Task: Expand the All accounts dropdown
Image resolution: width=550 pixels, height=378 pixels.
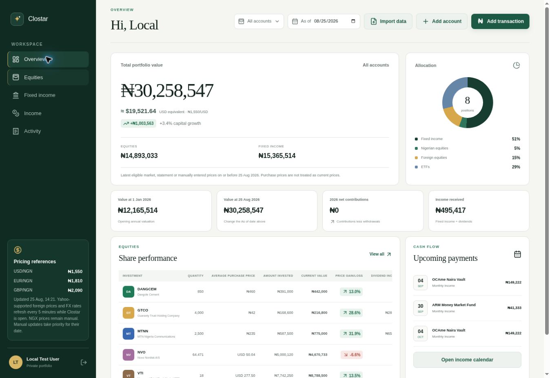Action: 259,21
